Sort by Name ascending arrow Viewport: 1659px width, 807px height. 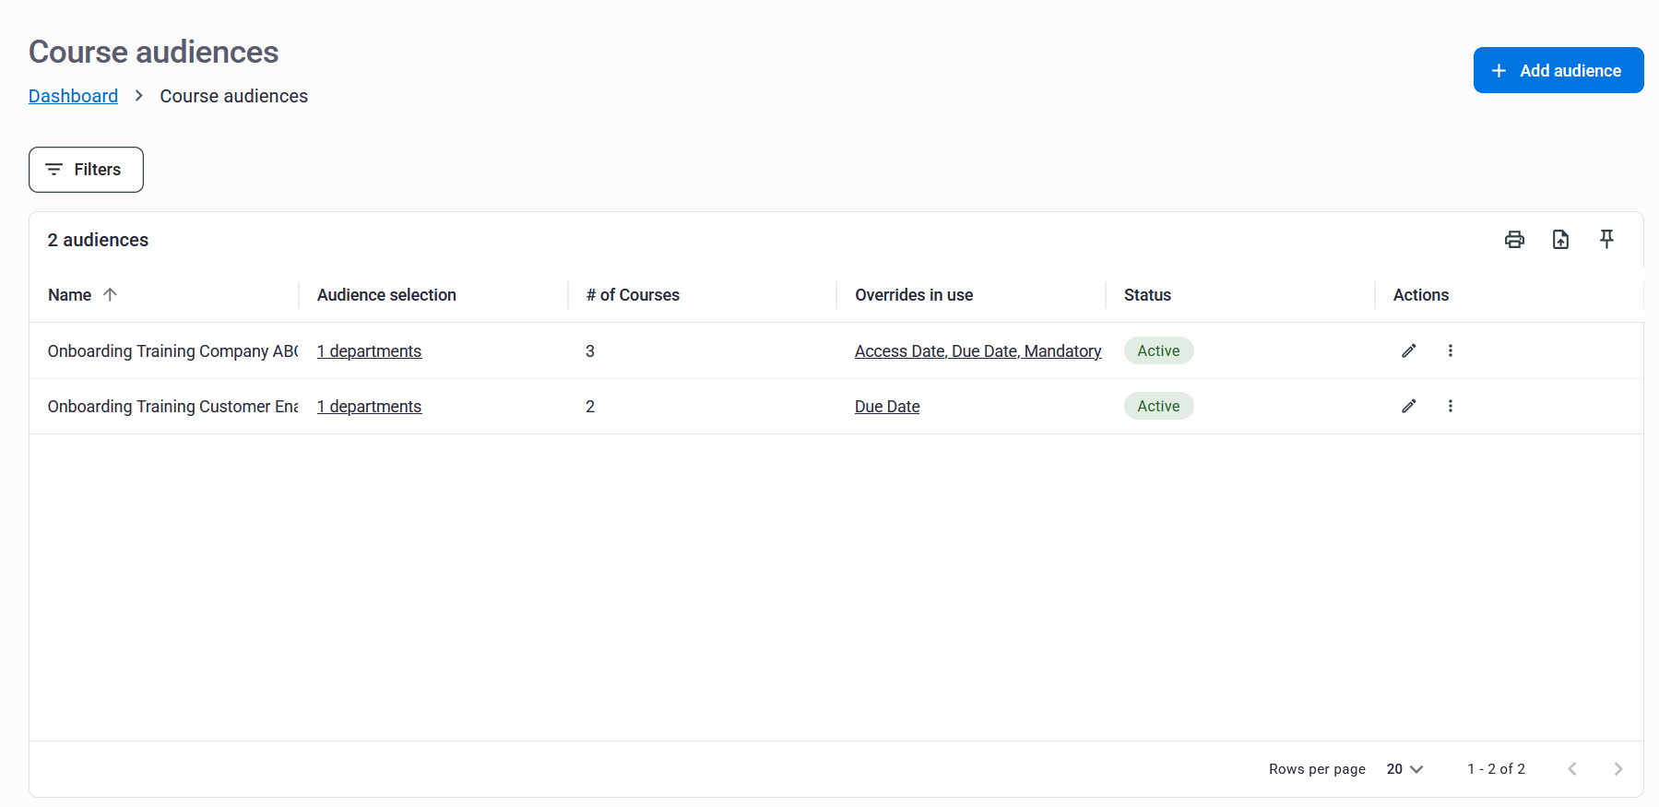click(110, 295)
